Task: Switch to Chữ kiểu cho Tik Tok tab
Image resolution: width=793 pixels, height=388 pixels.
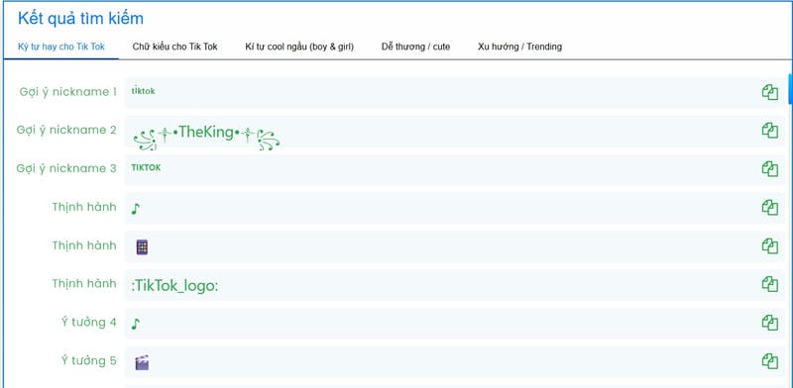Action: coord(175,47)
